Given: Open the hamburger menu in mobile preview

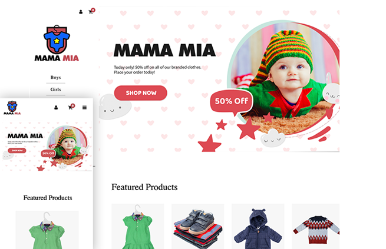Looking at the screenshot, I should pyautogui.click(x=84, y=107).
